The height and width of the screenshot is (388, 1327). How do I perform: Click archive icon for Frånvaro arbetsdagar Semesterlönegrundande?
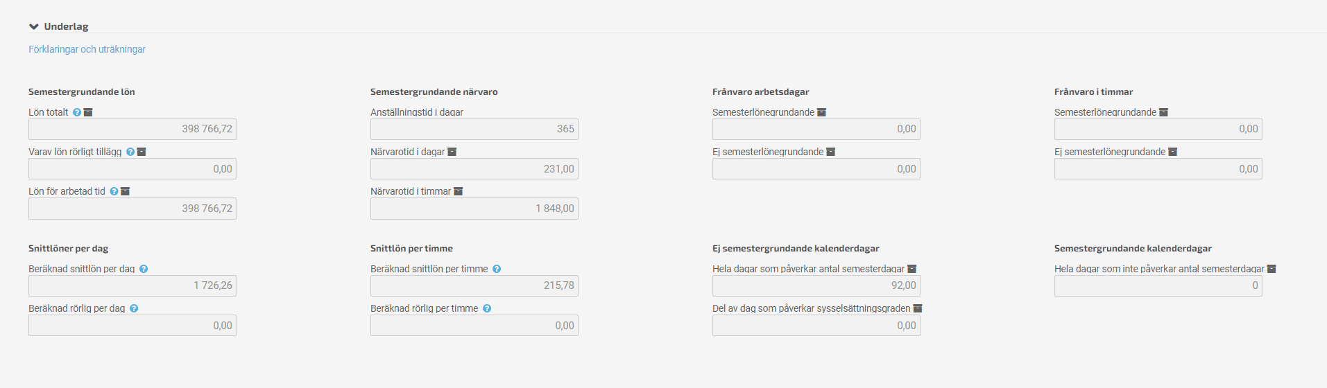click(822, 112)
